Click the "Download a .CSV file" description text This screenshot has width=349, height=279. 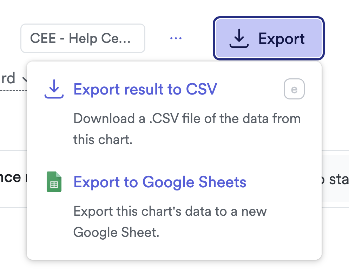point(187,118)
